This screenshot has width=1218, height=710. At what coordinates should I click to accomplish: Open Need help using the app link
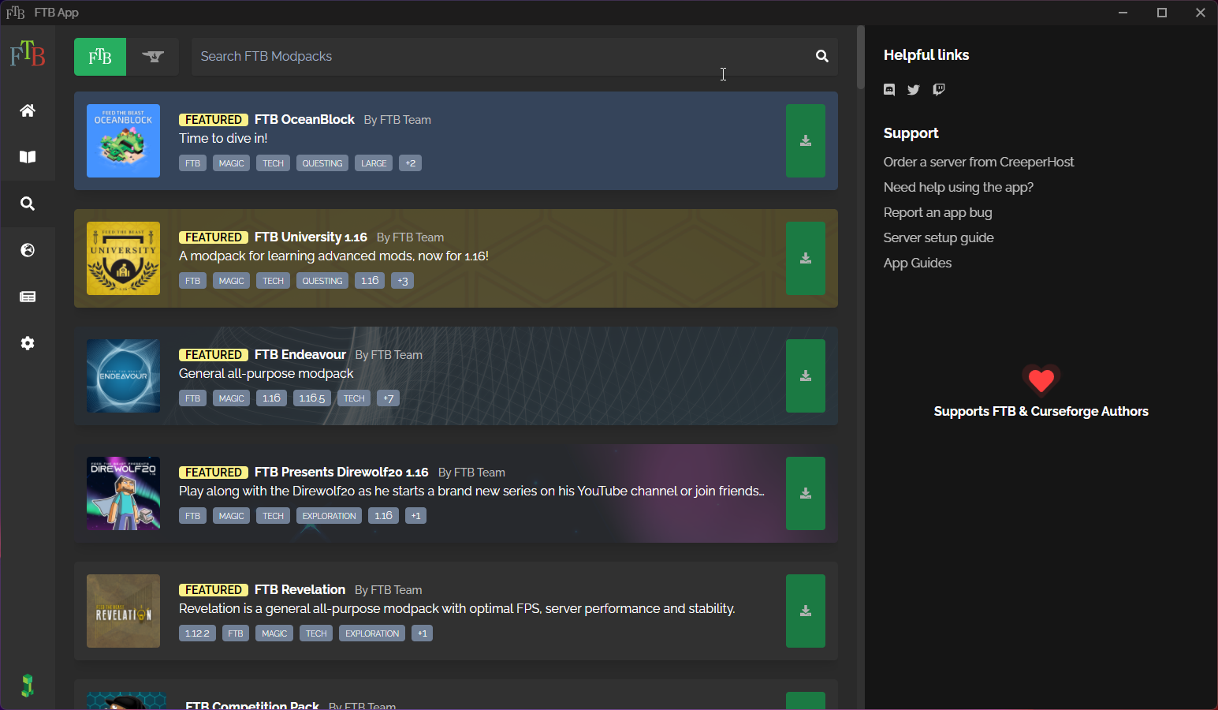point(958,187)
